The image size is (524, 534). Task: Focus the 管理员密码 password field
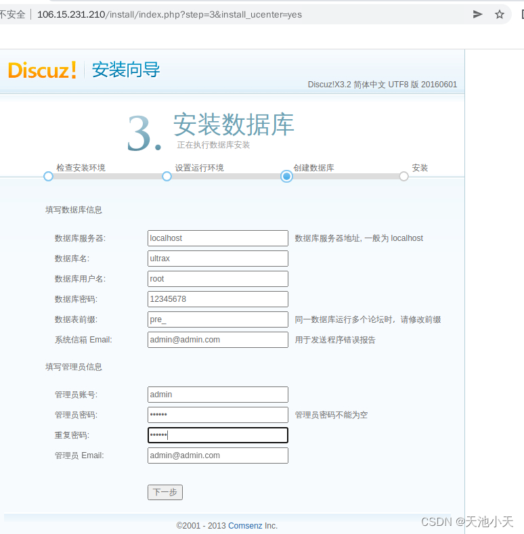tap(218, 415)
